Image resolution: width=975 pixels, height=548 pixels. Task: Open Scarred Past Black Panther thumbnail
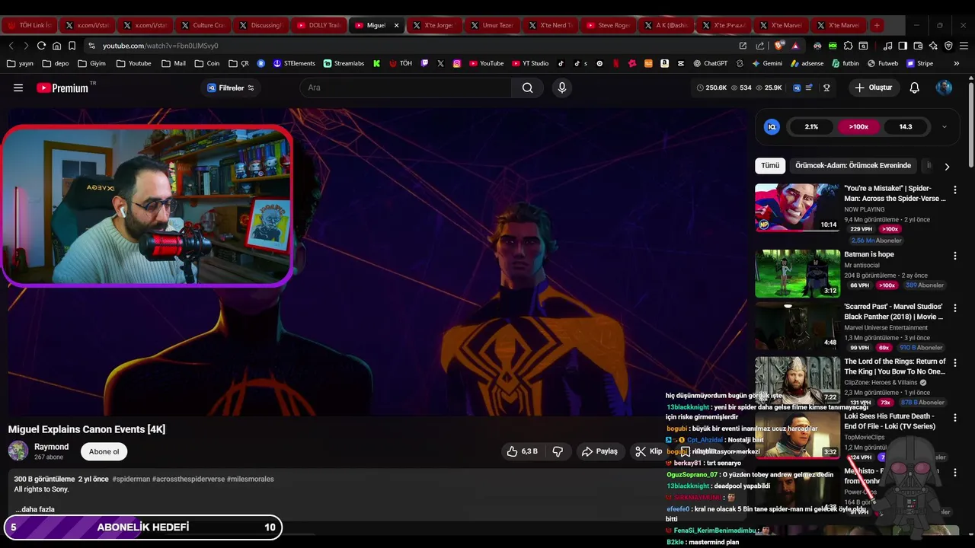[x=798, y=326]
